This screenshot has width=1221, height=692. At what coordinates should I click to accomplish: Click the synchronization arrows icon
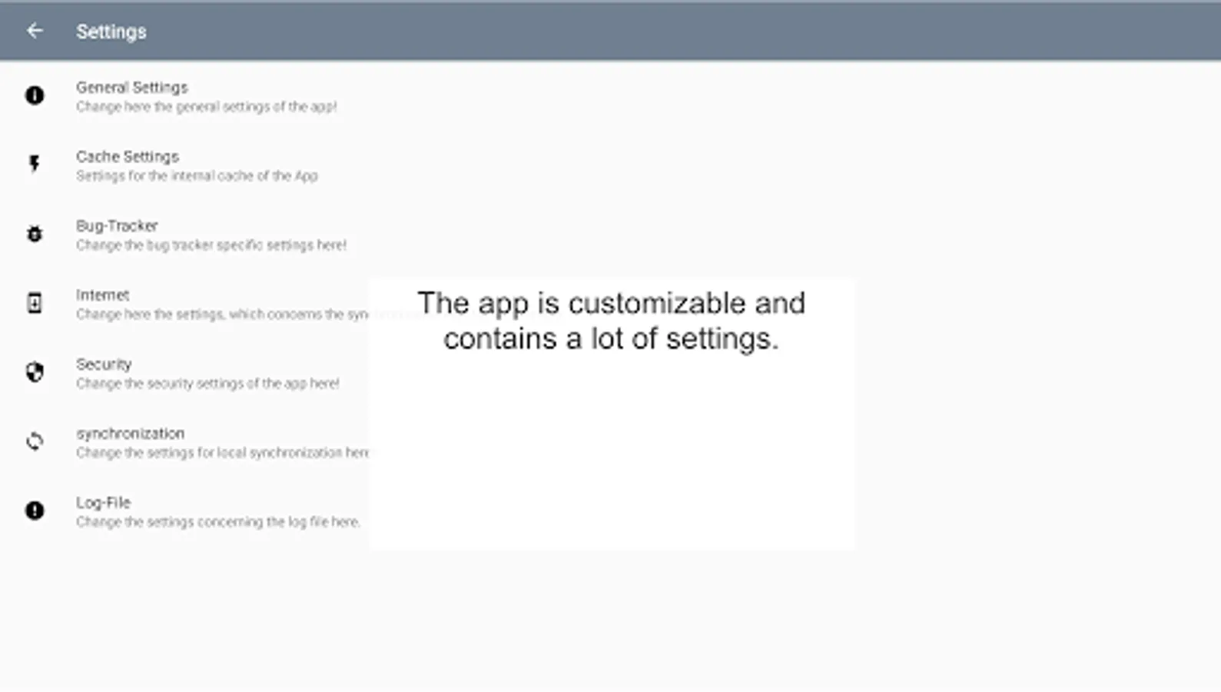tap(35, 441)
